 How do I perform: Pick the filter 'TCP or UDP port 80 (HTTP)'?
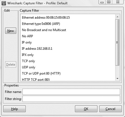68,73
